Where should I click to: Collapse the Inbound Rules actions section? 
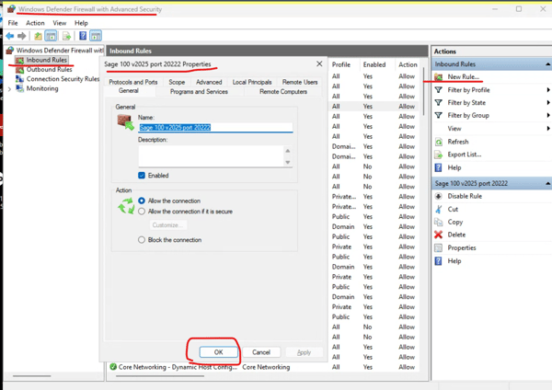(x=547, y=64)
